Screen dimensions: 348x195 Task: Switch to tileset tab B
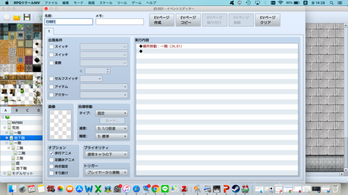click(17, 110)
